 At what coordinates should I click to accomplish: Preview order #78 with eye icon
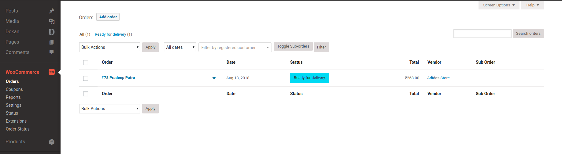pos(214,78)
